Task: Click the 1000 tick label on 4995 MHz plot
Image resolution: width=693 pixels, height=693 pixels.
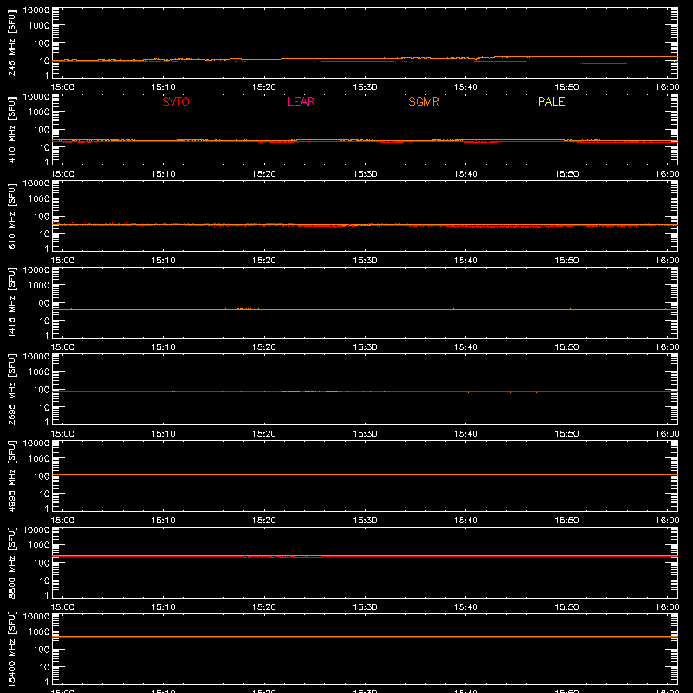Action: [x=39, y=459]
